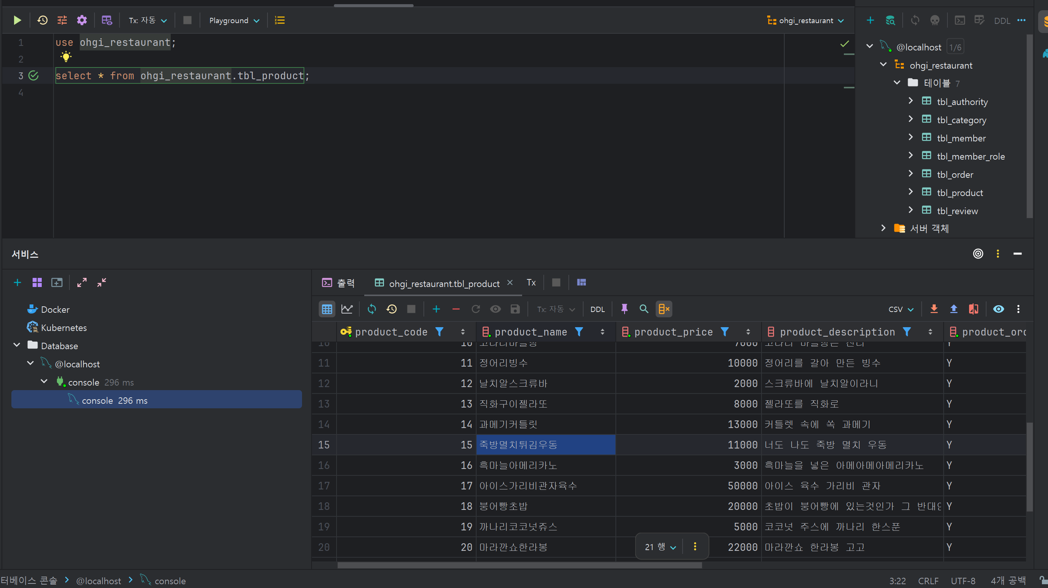Open the find magnifier in results toolbar
The width and height of the screenshot is (1048, 588).
coord(644,309)
